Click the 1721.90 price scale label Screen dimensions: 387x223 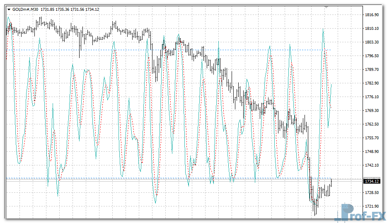tap(372, 206)
